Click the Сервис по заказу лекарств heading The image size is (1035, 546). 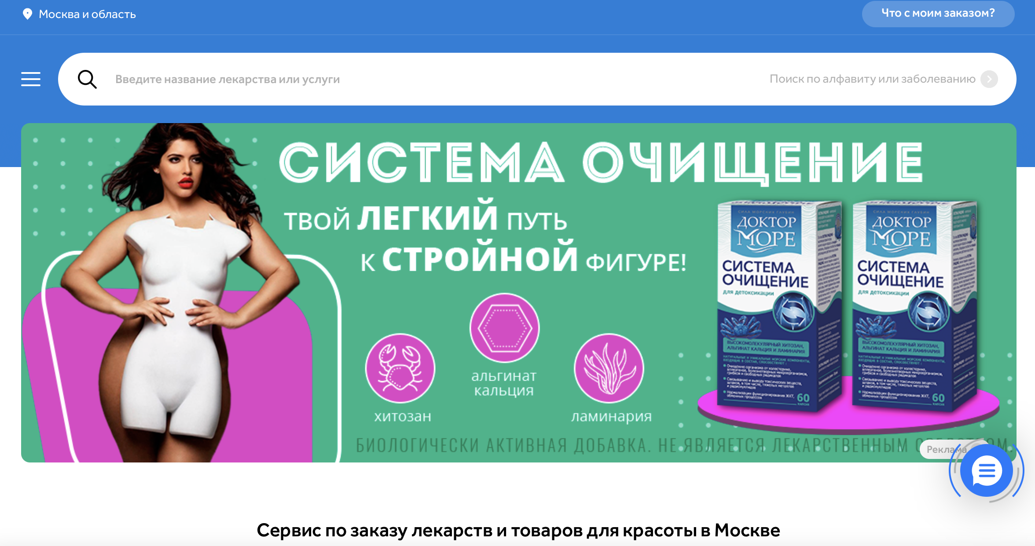click(x=518, y=530)
